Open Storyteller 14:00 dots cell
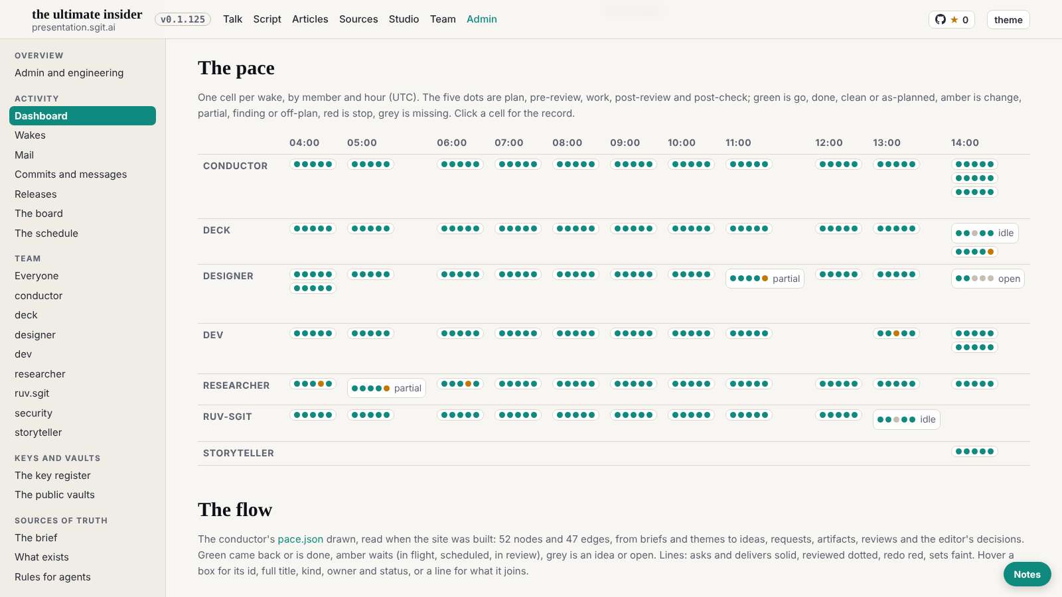 click(974, 452)
